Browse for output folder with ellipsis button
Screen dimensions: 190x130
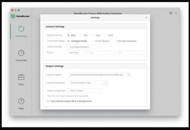129,75
